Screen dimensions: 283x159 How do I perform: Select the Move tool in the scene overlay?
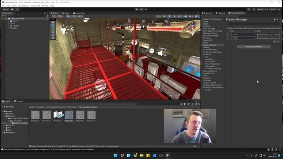[53, 26]
